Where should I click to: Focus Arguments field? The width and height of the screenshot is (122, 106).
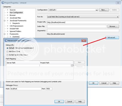pos(83,31)
